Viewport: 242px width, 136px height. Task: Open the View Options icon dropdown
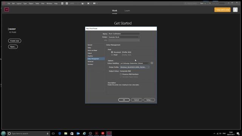(x=83, y=3)
